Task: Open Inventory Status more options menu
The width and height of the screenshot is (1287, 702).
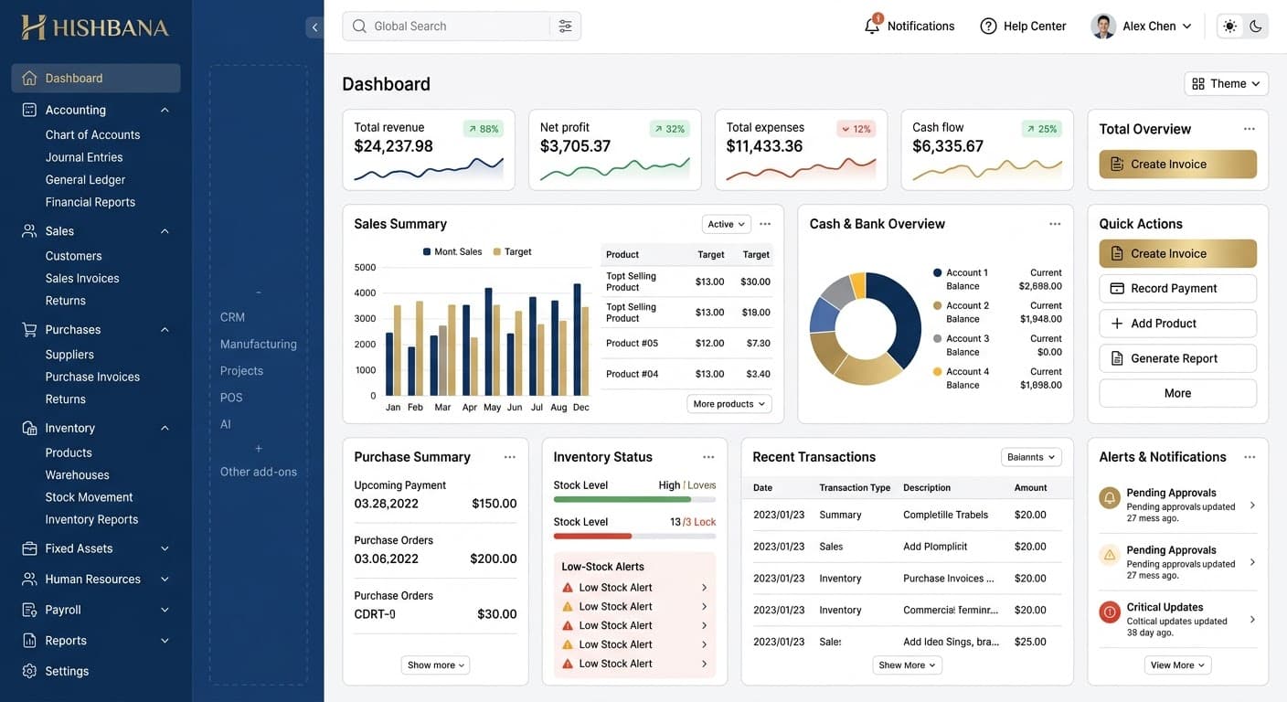Action: coord(708,457)
